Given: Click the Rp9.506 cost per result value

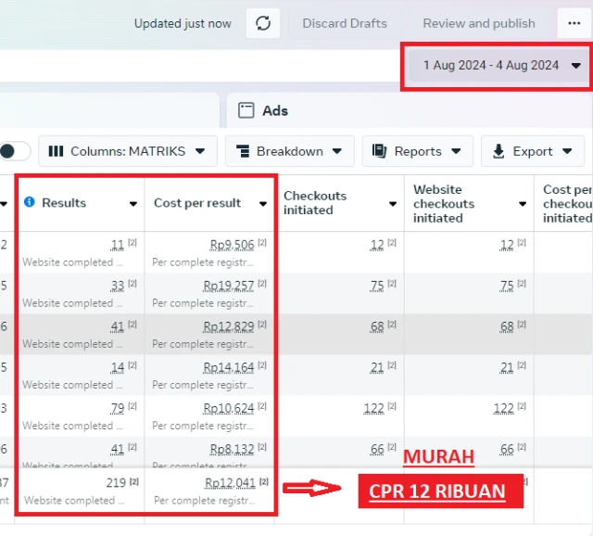Looking at the screenshot, I should pyautogui.click(x=232, y=245).
